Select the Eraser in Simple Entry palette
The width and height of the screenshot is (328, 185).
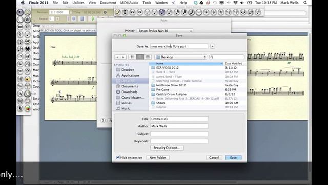click(x=117, y=12)
